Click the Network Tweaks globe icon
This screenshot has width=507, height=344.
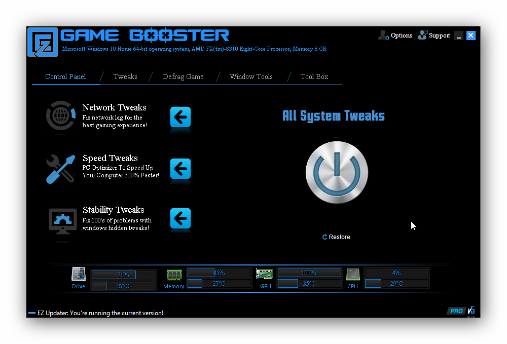coord(62,117)
